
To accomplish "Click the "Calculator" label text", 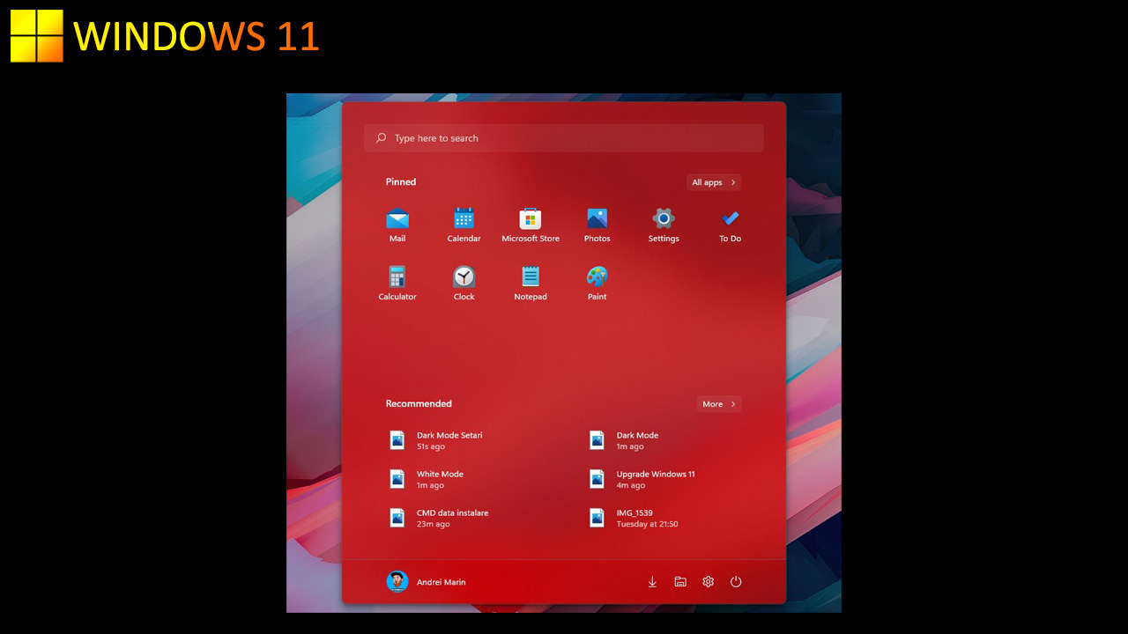I will (x=397, y=297).
